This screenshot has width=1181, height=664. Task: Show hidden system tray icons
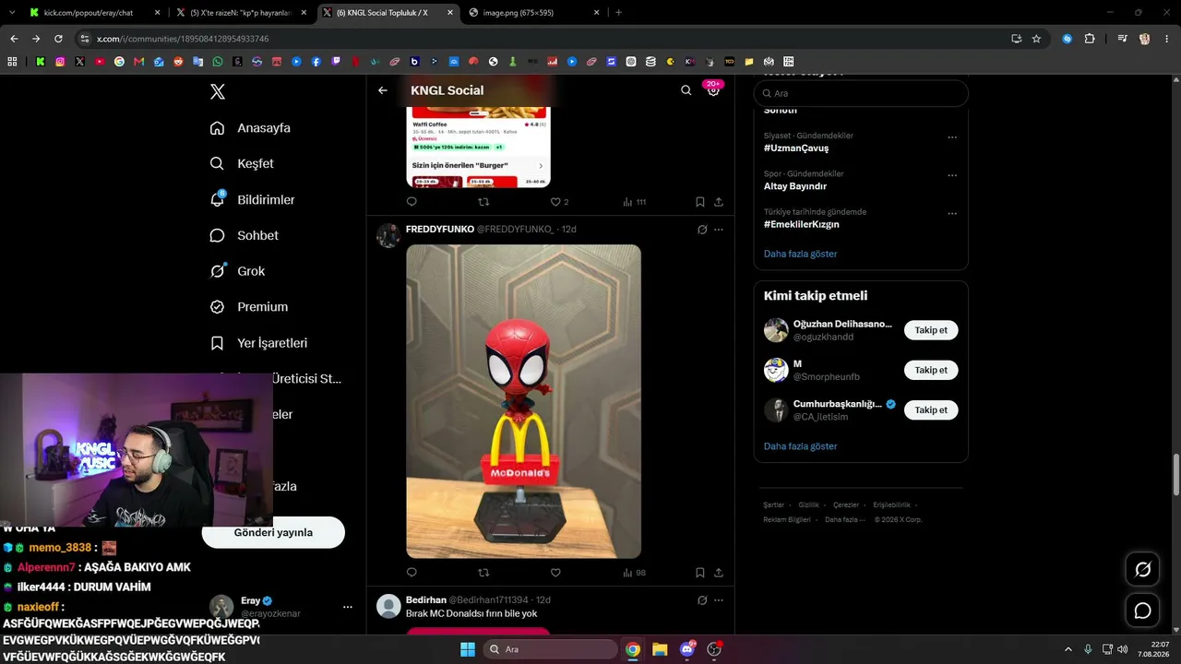(x=1068, y=649)
